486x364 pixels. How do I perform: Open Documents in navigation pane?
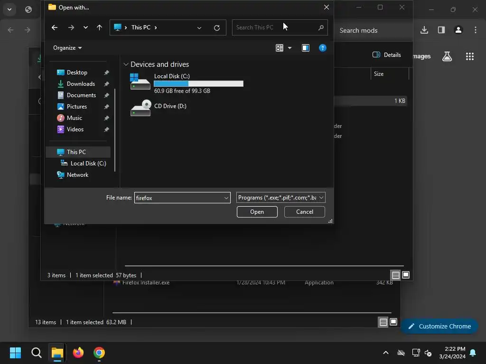point(81,95)
